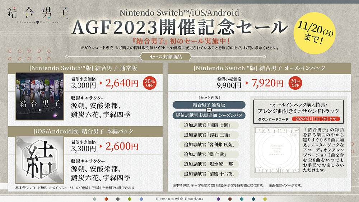Click the yellow 11/20(月)まで! circle badge
359x202 pixels.
tap(314, 33)
